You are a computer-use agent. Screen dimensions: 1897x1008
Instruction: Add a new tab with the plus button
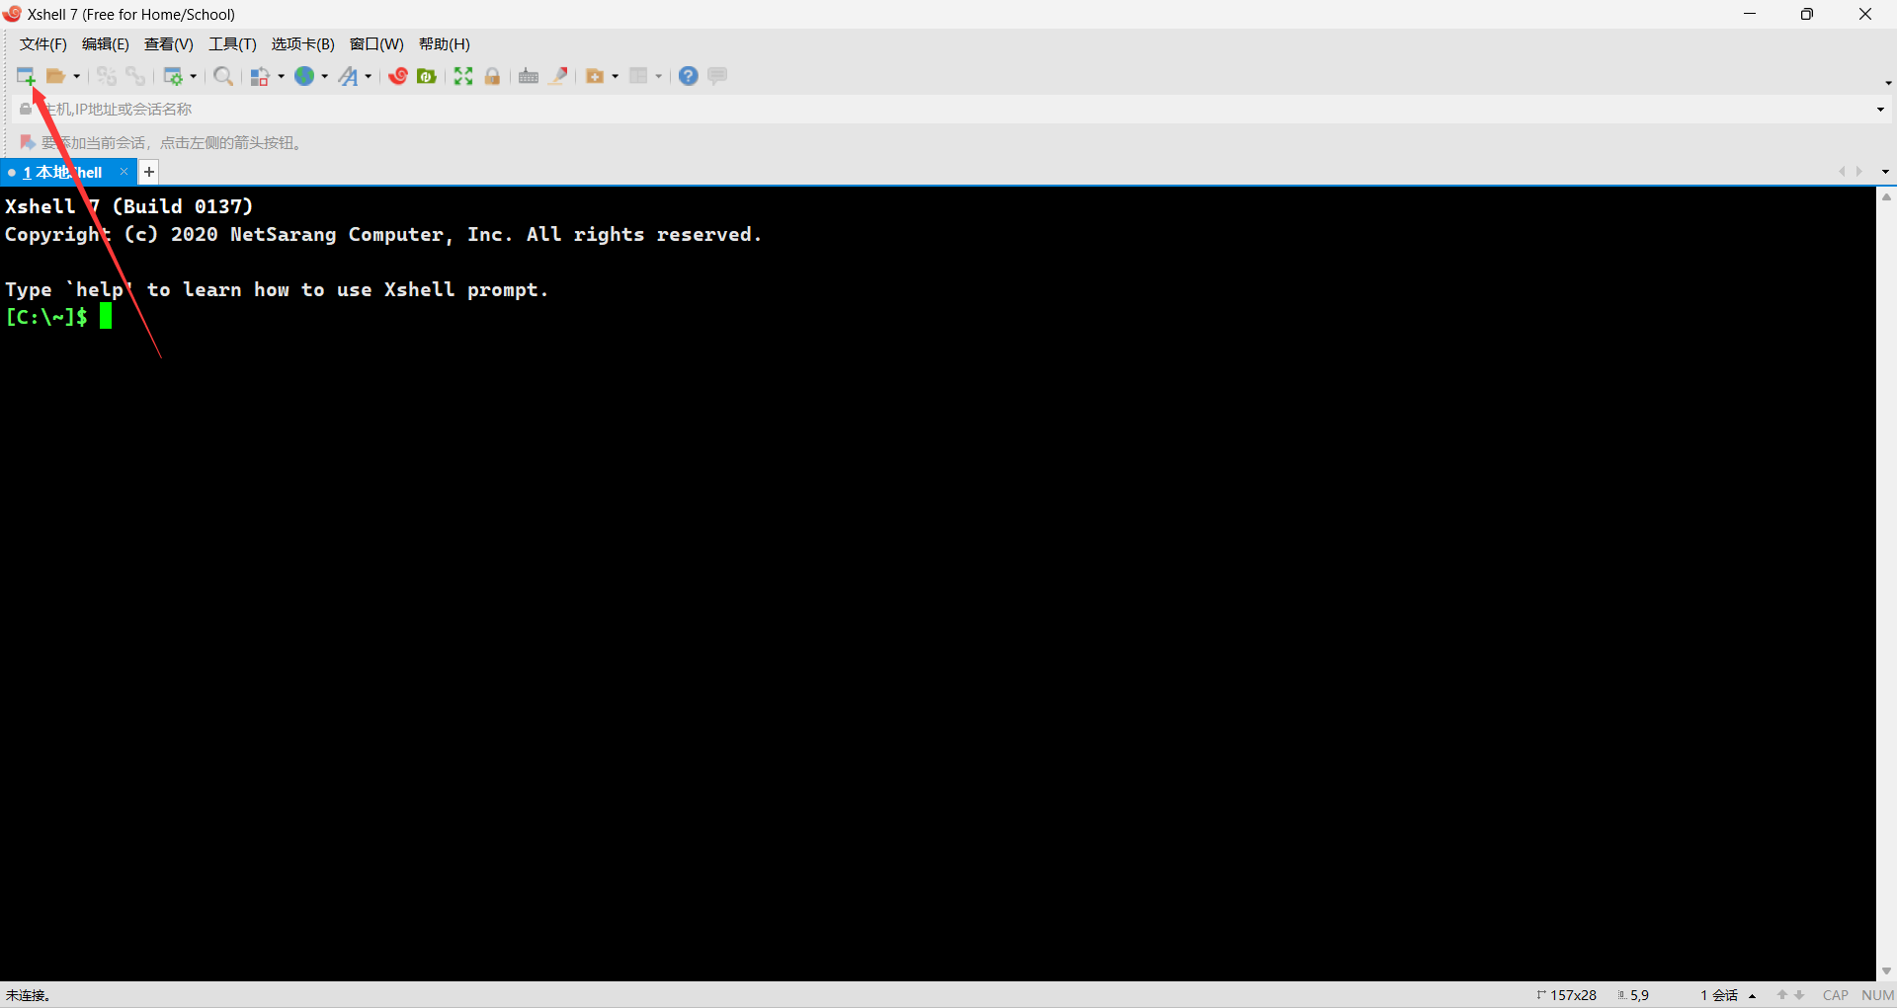149,172
